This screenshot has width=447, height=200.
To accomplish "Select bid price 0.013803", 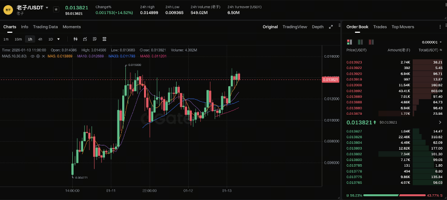I will 354,148.
